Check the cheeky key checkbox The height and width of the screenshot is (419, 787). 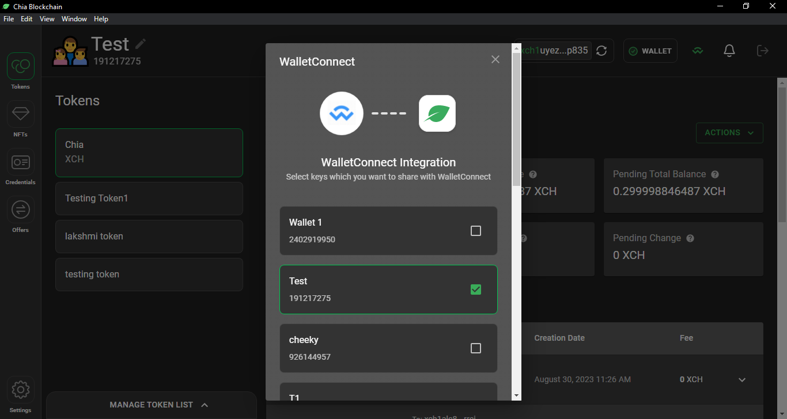tap(476, 348)
